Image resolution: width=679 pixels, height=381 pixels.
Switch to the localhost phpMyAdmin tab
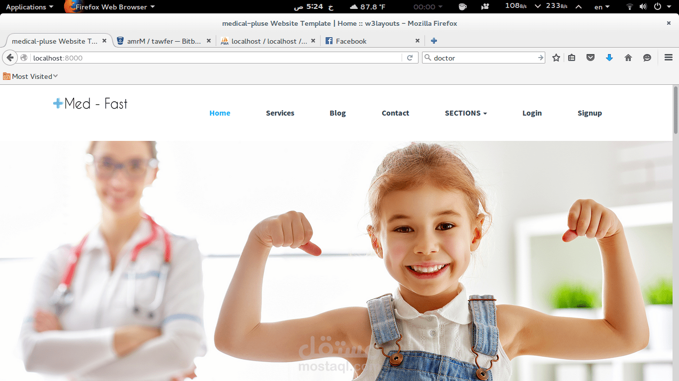coord(269,41)
